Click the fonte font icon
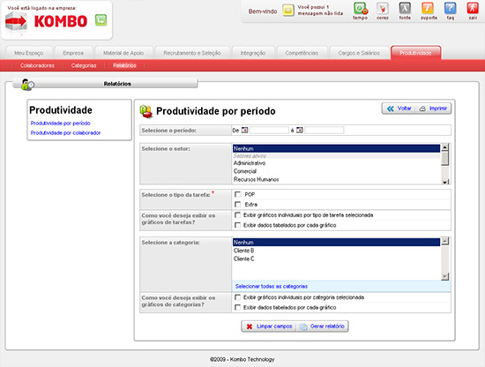This screenshot has width=485, height=367. [405, 8]
